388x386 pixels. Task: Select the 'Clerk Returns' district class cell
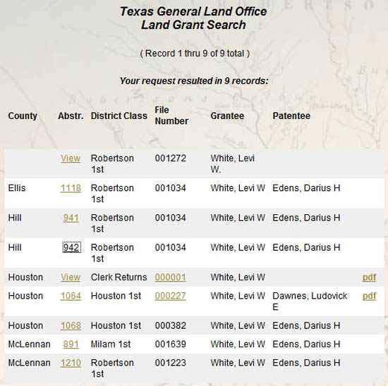coord(119,278)
